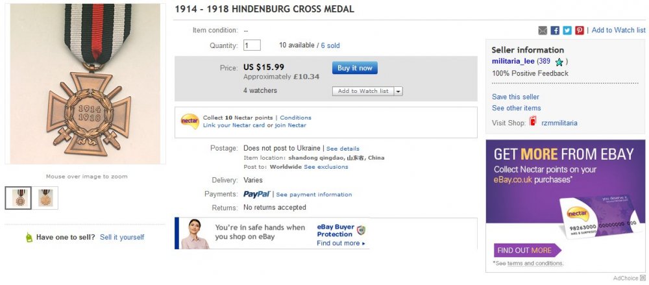Select the second medal thumbnail
The height and width of the screenshot is (285, 649).
(x=46, y=198)
